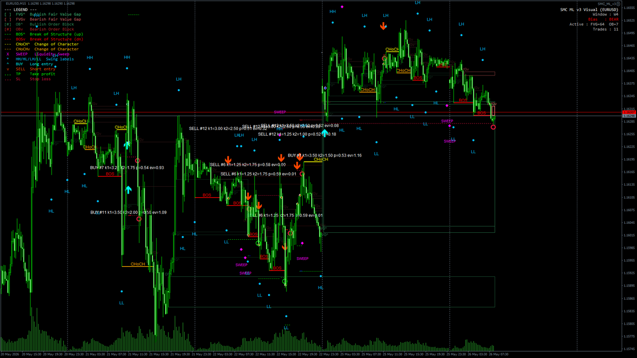This screenshot has height=358, width=637.
Task: Click the '20 May 2026' time axis label
Action: pos(11,354)
